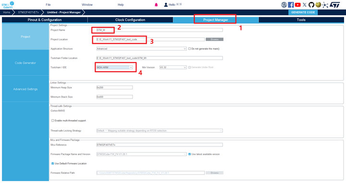Open the Toolchain / IDE dropdown

(114, 67)
